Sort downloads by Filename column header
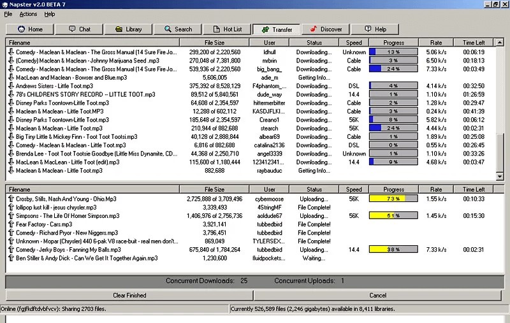 (92, 43)
